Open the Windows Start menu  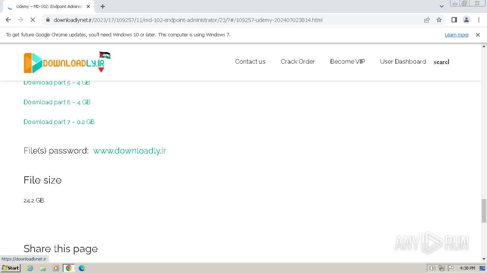pyautogui.click(x=11, y=268)
